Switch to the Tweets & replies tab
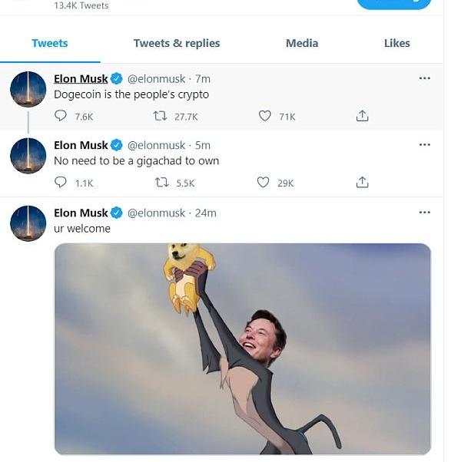This screenshot has height=462, width=461. 177,43
